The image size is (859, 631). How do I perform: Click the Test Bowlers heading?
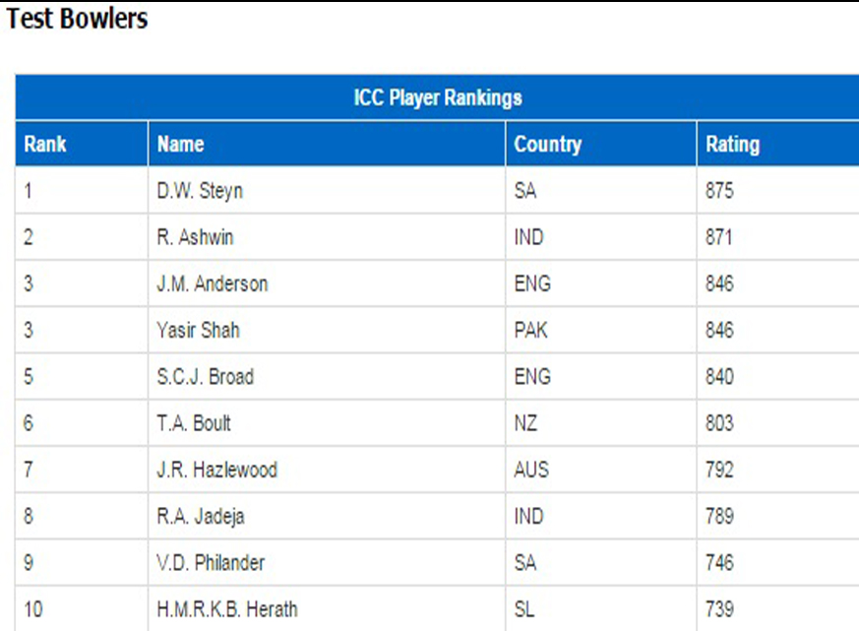[x=77, y=18]
